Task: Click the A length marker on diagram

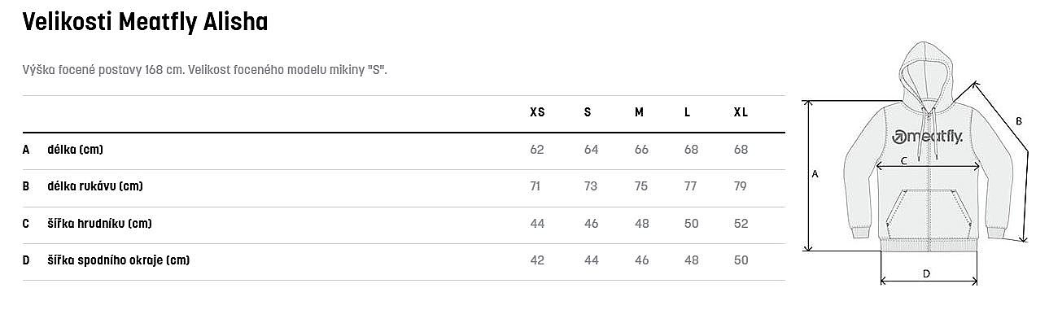Action: click(815, 173)
